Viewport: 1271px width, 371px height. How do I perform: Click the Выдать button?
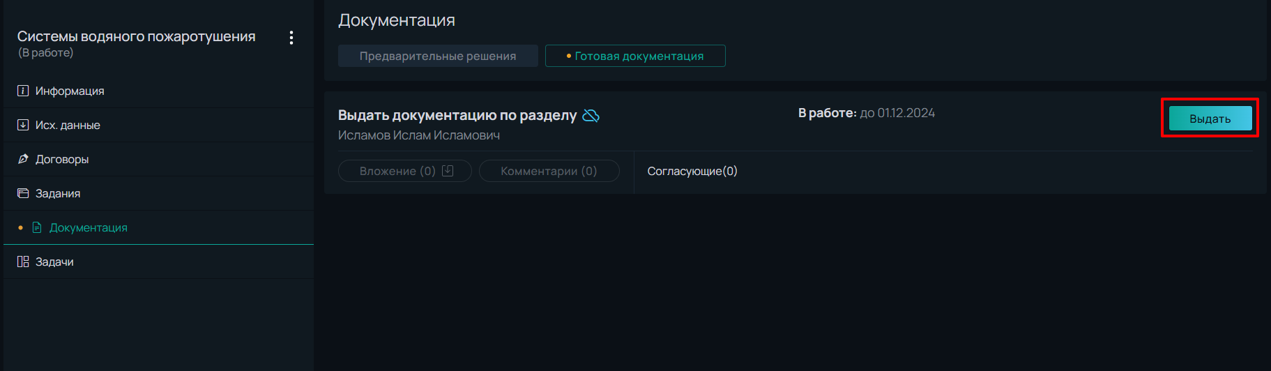pyautogui.click(x=1210, y=119)
